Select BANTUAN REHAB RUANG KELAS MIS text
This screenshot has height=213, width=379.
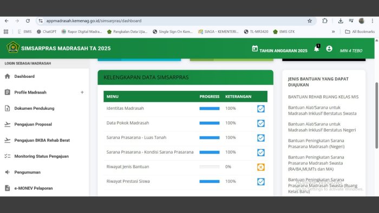[x=323, y=97]
